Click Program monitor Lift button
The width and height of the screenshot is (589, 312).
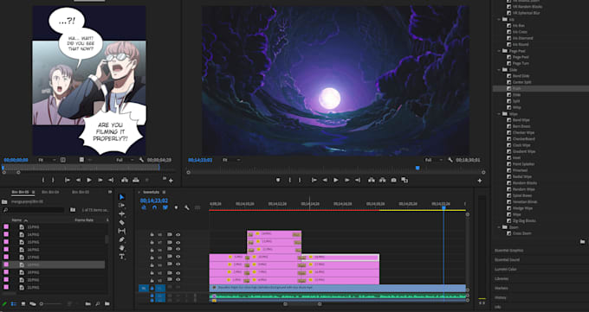(x=372, y=180)
